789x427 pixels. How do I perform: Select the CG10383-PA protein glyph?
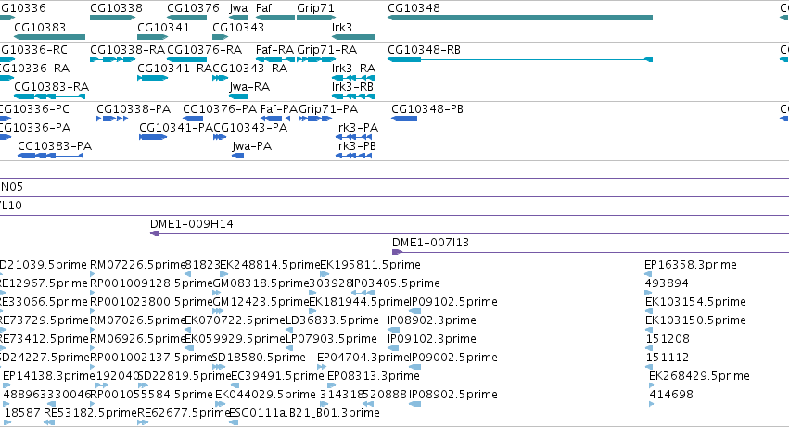tap(50, 156)
